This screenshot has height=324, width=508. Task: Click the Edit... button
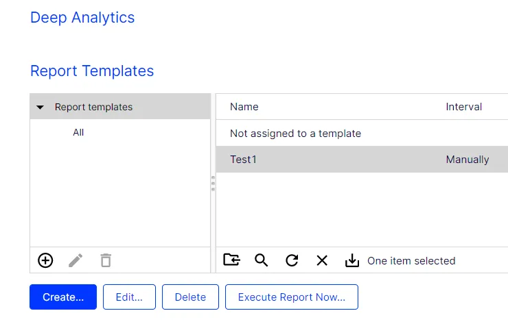[x=129, y=297]
